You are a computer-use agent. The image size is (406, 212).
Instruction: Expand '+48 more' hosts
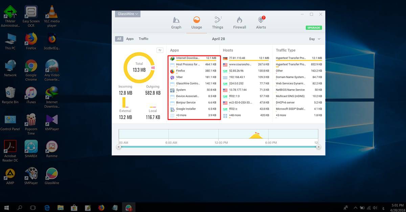coord(246,115)
